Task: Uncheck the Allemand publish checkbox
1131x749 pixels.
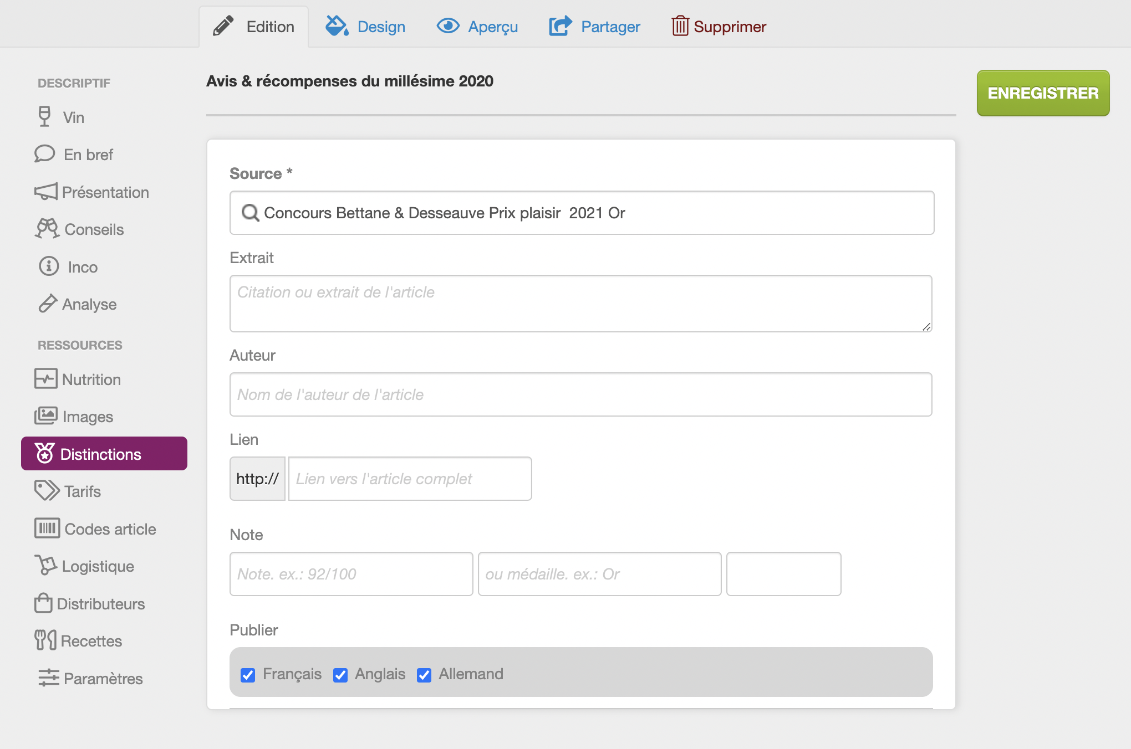Action: (x=424, y=675)
